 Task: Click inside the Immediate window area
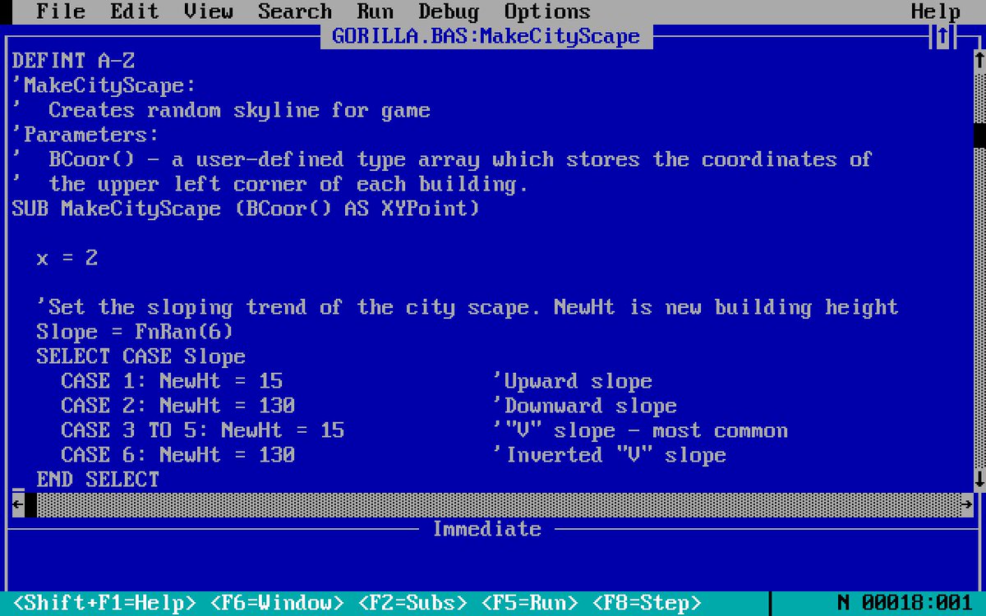click(x=493, y=566)
